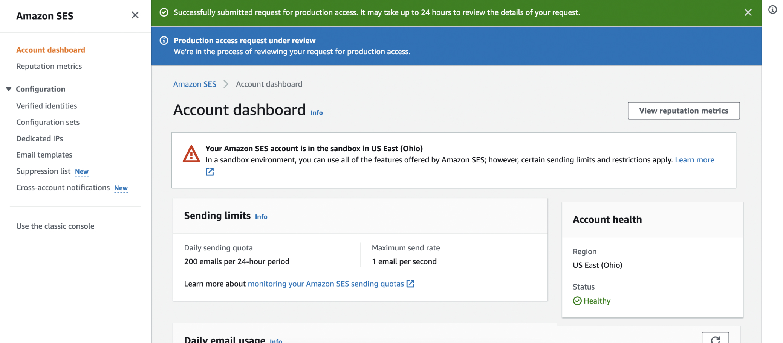Open the info panel at top right
Screen dimensions: 783x343
point(772,10)
